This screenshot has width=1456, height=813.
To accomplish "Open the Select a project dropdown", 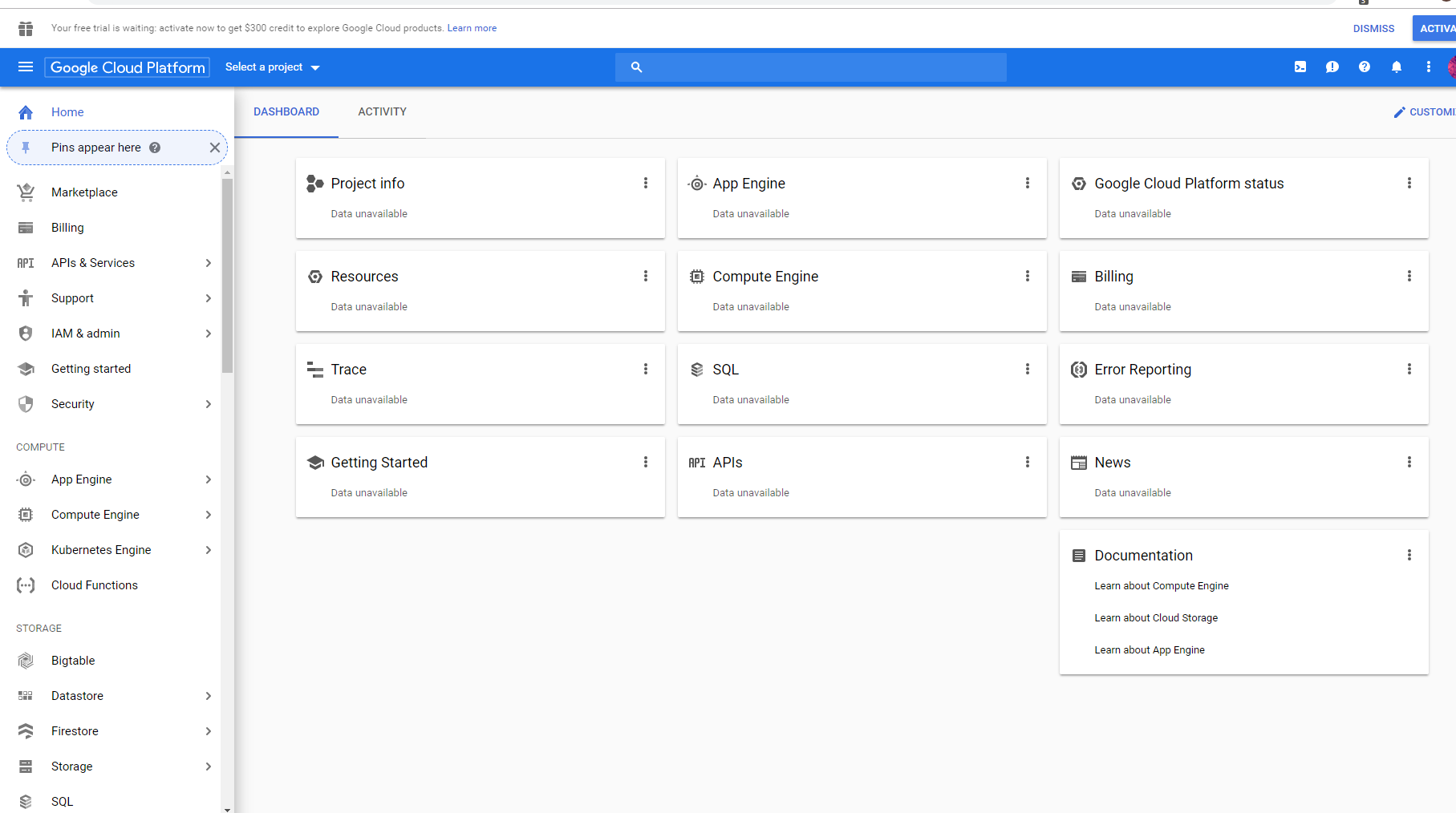I will 272,67.
